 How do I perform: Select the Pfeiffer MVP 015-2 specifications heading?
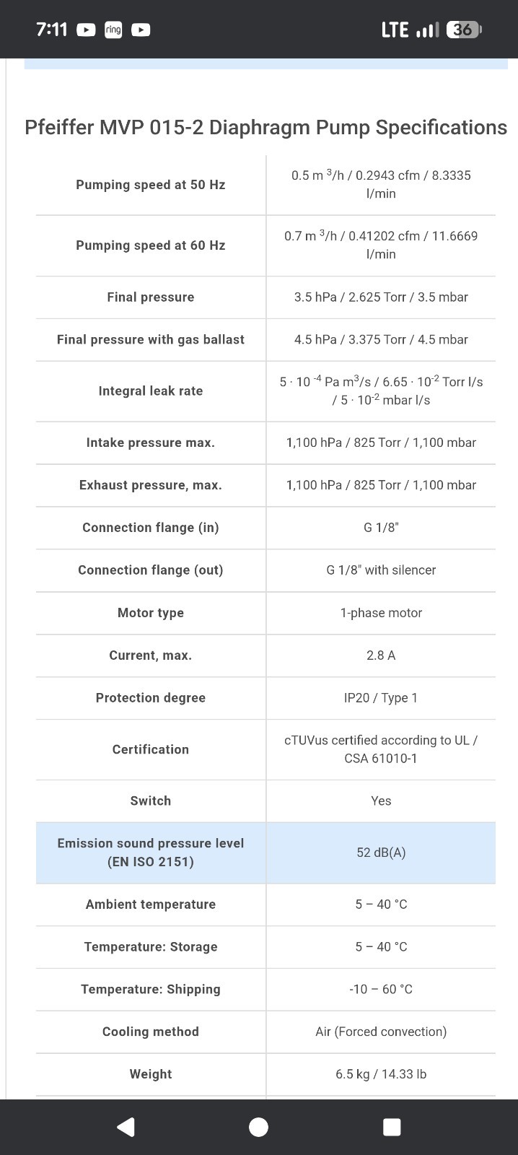[265, 127]
